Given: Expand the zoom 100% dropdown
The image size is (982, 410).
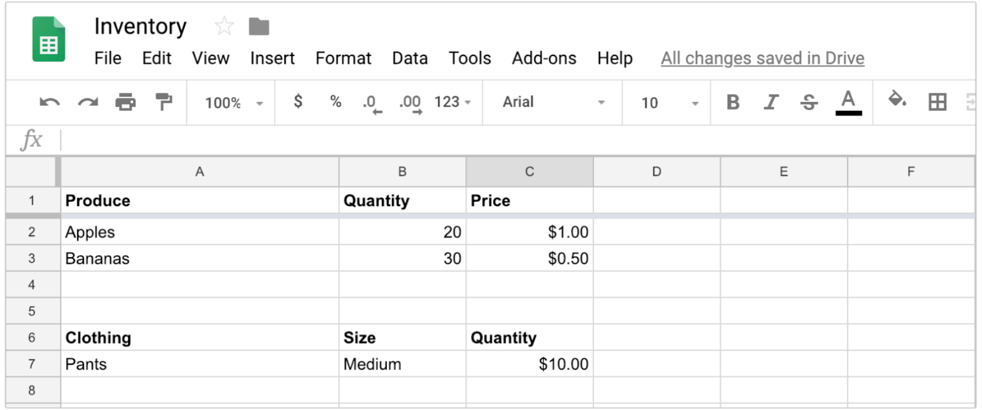Looking at the screenshot, I should 234,103.
